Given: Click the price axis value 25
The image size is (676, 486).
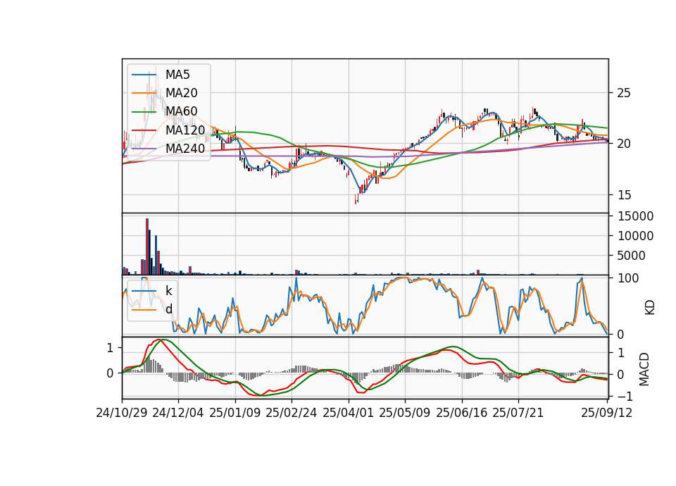Looking at the screenshot, I should (624, 93).
